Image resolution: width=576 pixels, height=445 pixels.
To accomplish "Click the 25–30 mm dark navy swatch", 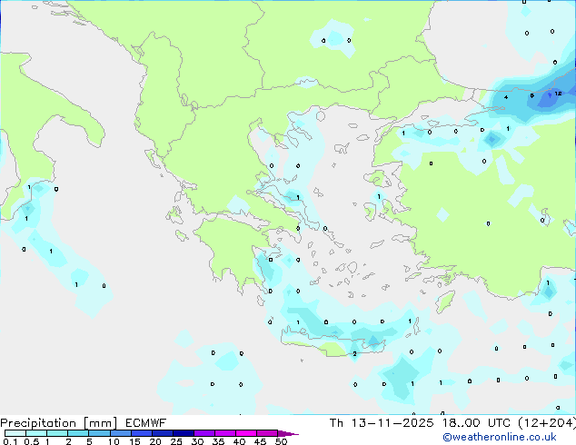I will point(184,433).
